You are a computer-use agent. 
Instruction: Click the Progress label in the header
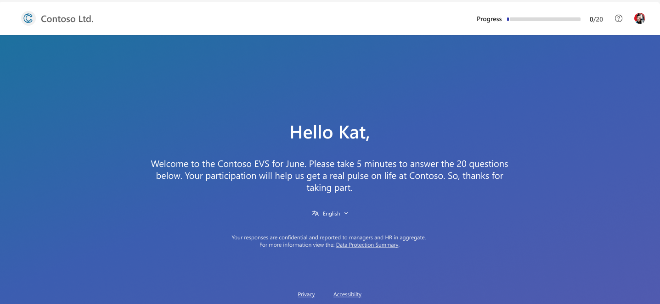click(x=489, y=19)
